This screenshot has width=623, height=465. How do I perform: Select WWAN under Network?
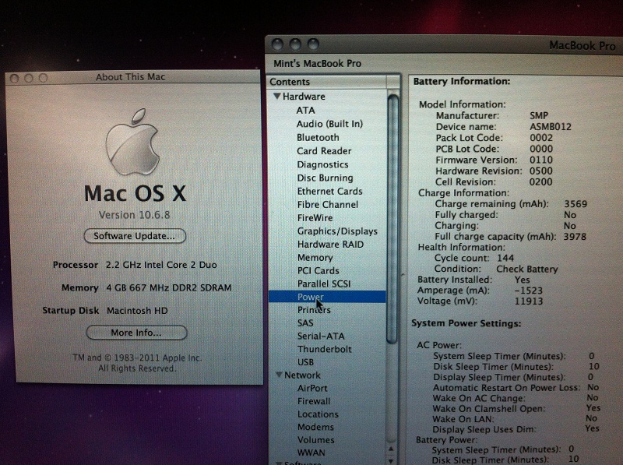311,453
